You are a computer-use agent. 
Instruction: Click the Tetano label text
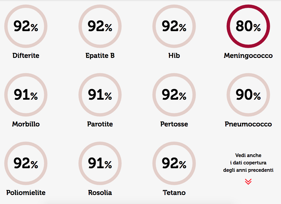174,193
